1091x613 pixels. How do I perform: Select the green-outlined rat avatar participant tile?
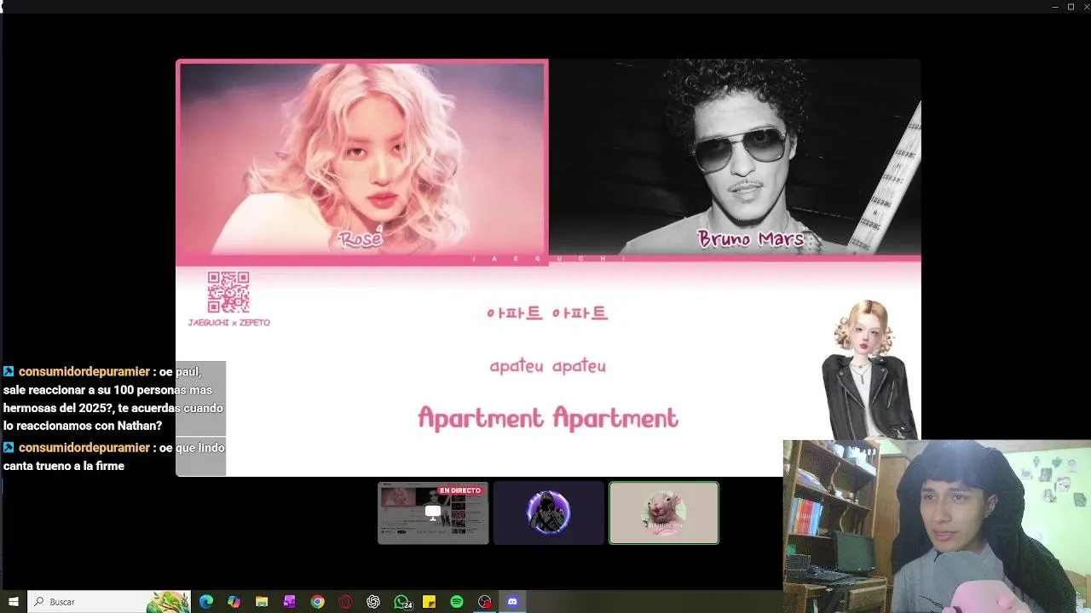[664, 513]
